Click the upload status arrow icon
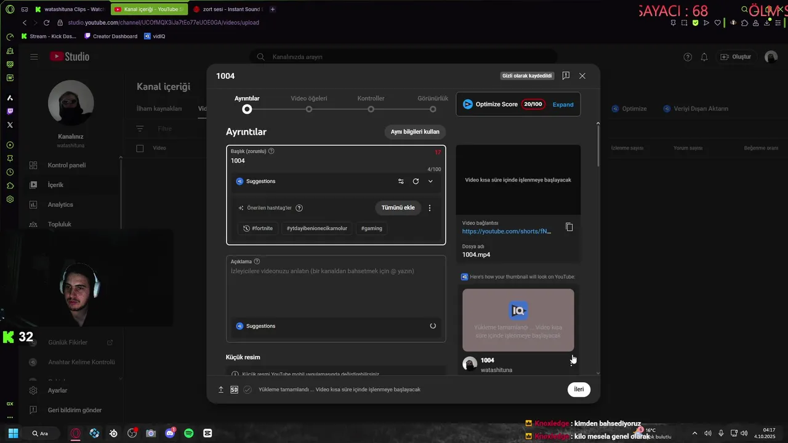The image size is (788, 443). coord(221,389)
